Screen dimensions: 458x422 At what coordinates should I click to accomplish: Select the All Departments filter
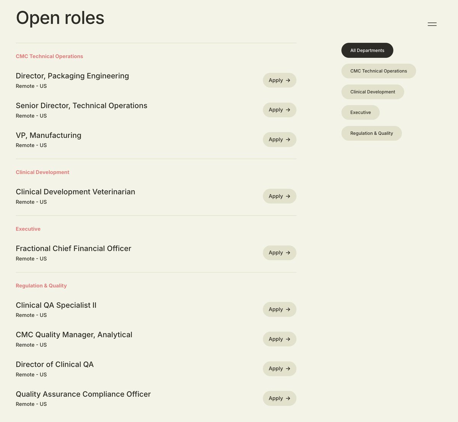(x=367, y=50)
